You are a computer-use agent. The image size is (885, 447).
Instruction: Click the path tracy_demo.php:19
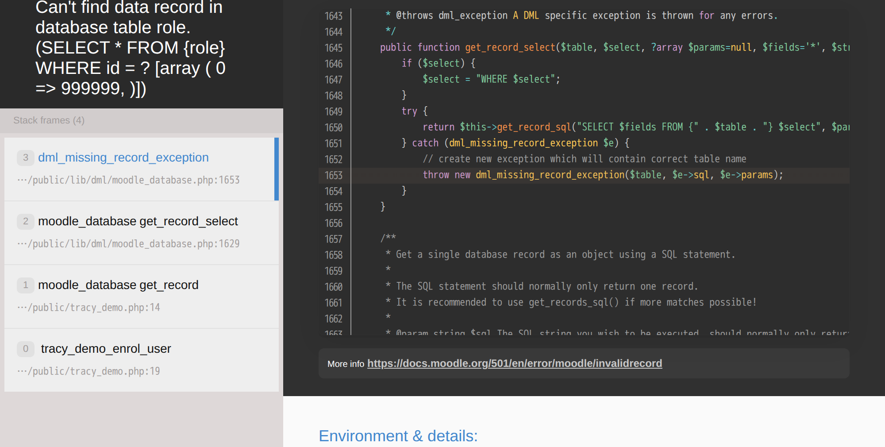(x=88, y=371)
